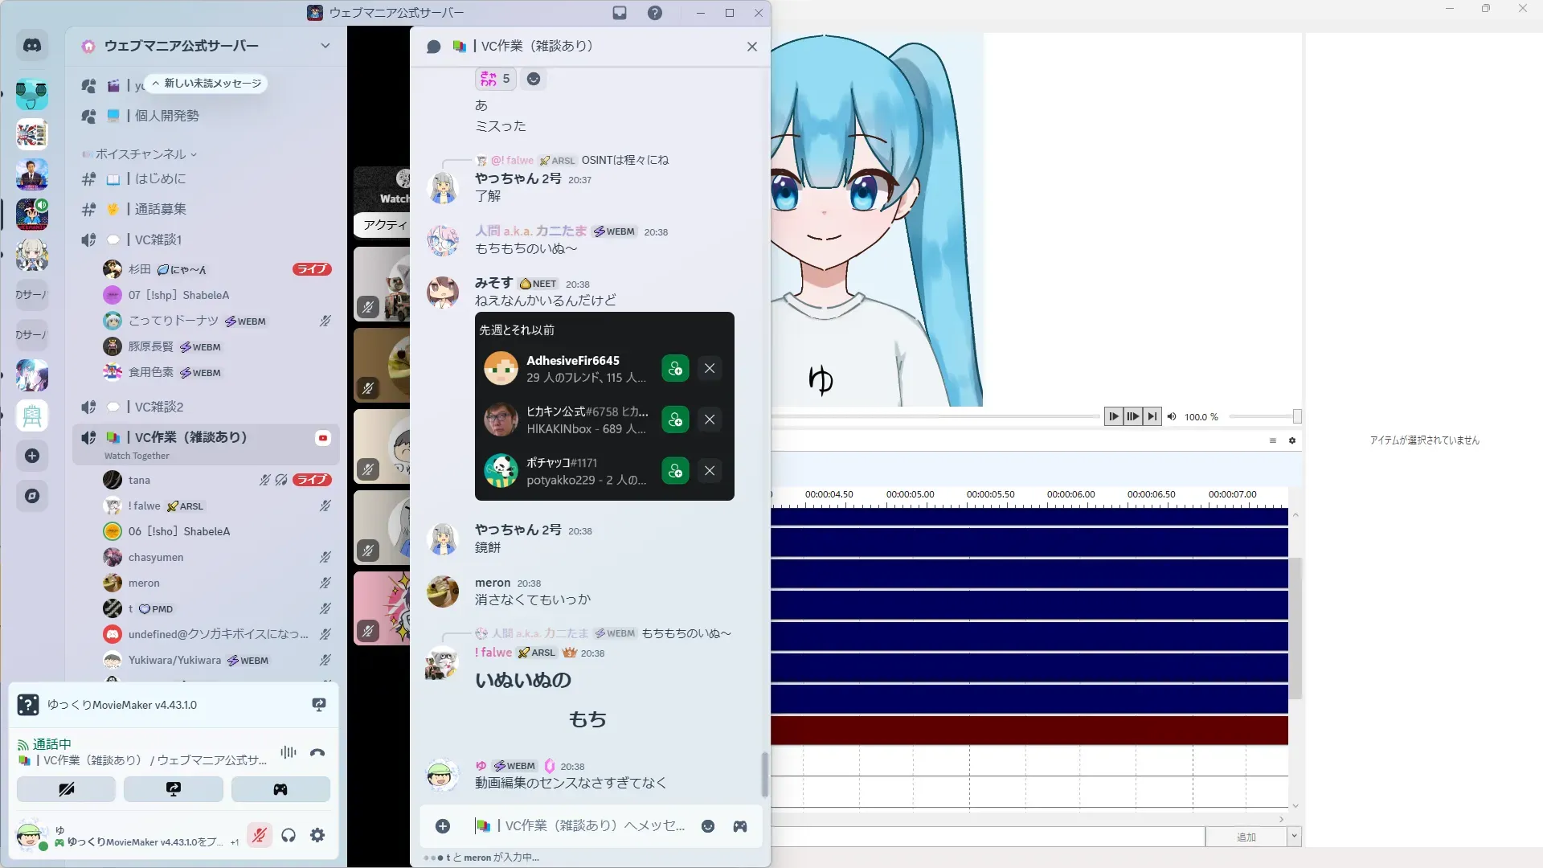
Task: Collapse the ボイスチャンネル category
Action: (141, 154)
